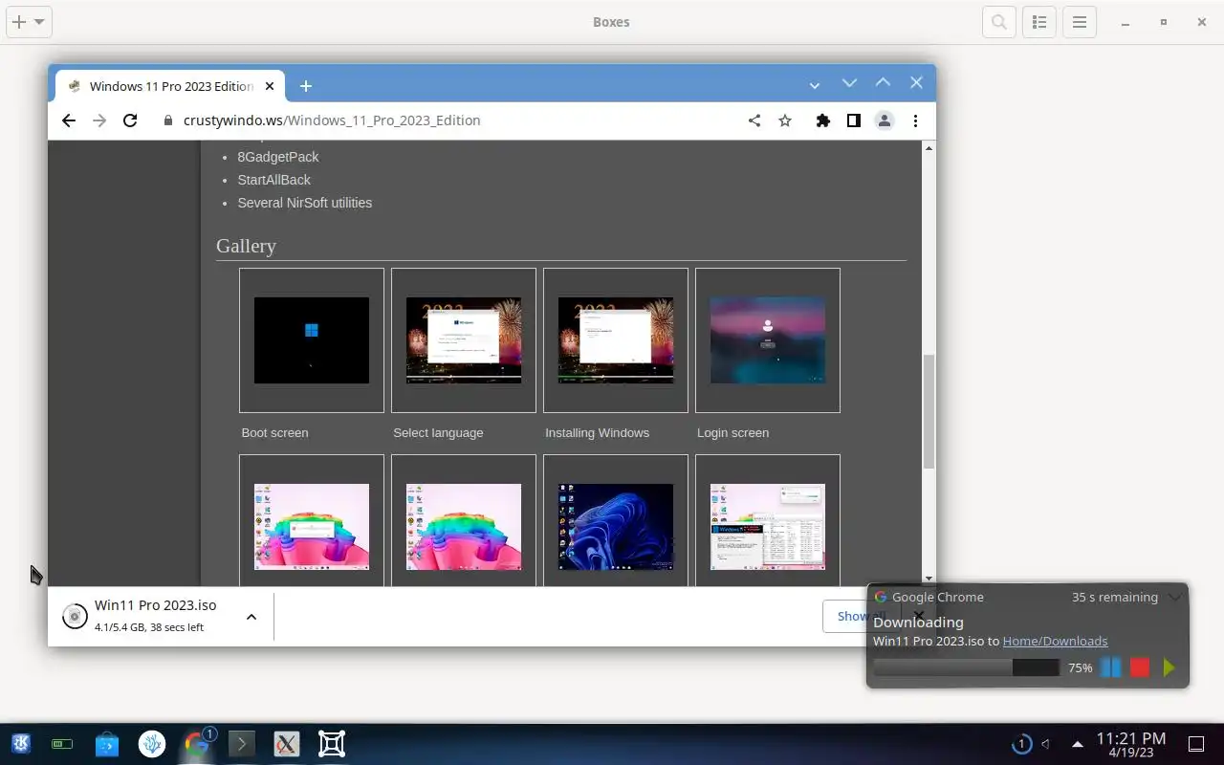Screen dimensions: 1224x765
Task: Click the page vertical scrollbar thumb
Action: (929, 411)
